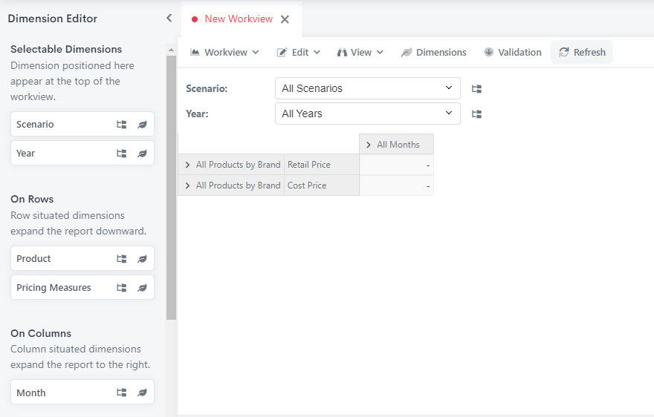Image resolution: width=654 pixels, height=417 pixels.
Task: Open the Workview menu
Action: (224, 52)
